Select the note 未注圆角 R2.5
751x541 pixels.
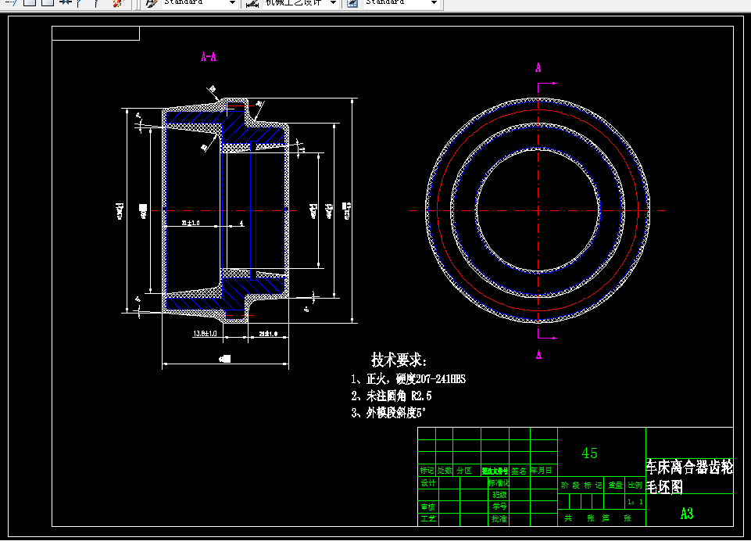[399, 396]
